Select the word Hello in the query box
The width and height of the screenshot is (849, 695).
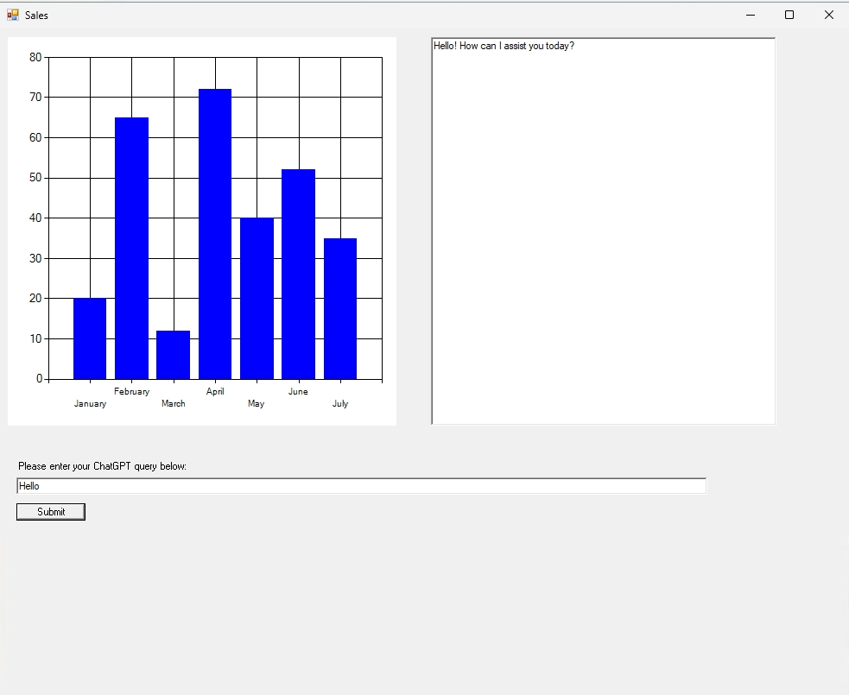(29, 485)
